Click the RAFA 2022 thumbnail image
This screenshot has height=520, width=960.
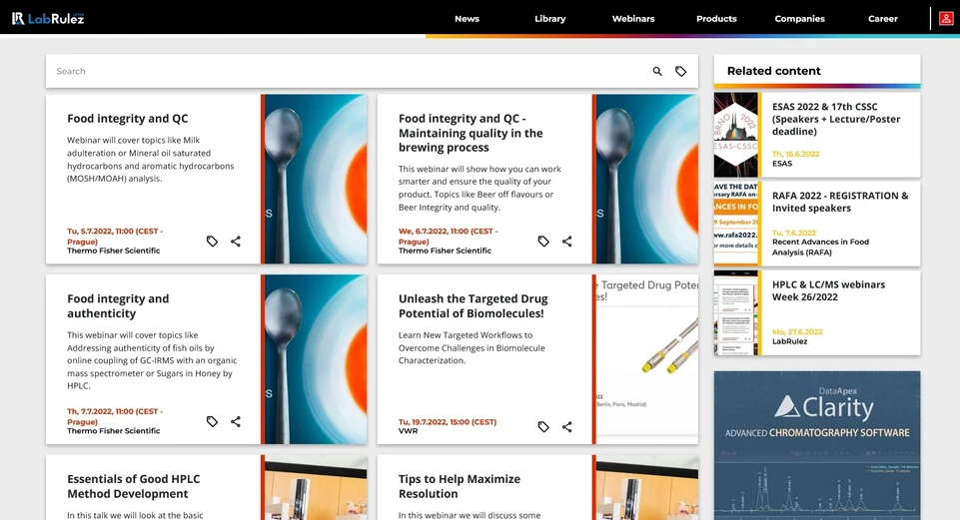pyautogui.click(x=736, y=224)
